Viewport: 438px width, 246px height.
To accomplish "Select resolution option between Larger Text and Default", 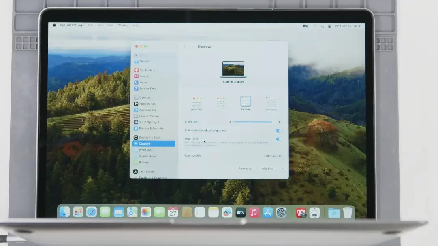I will click(221, 102).
